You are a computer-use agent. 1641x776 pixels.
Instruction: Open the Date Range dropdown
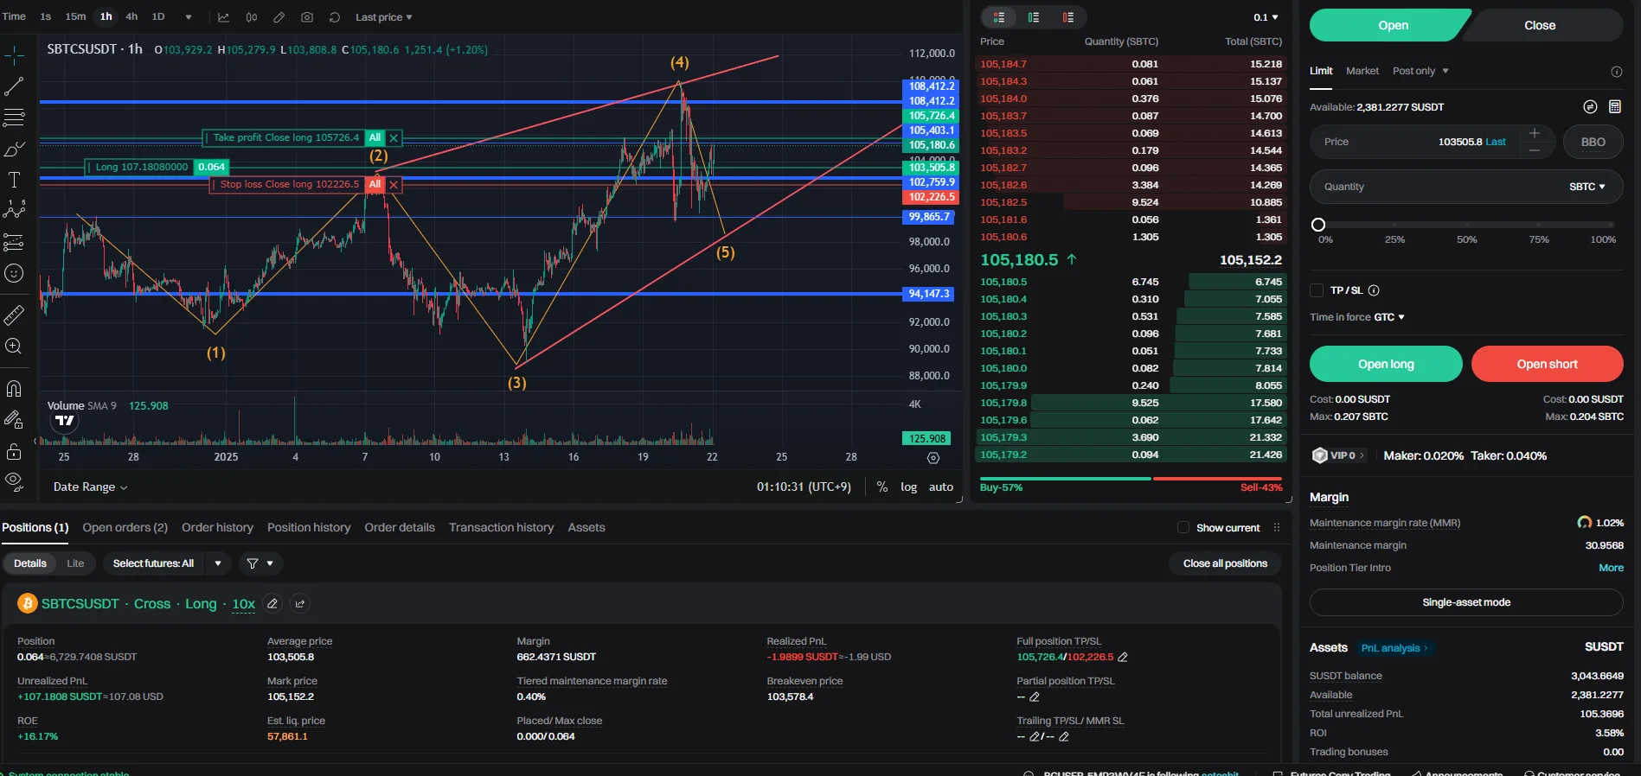tap(90, 487)
